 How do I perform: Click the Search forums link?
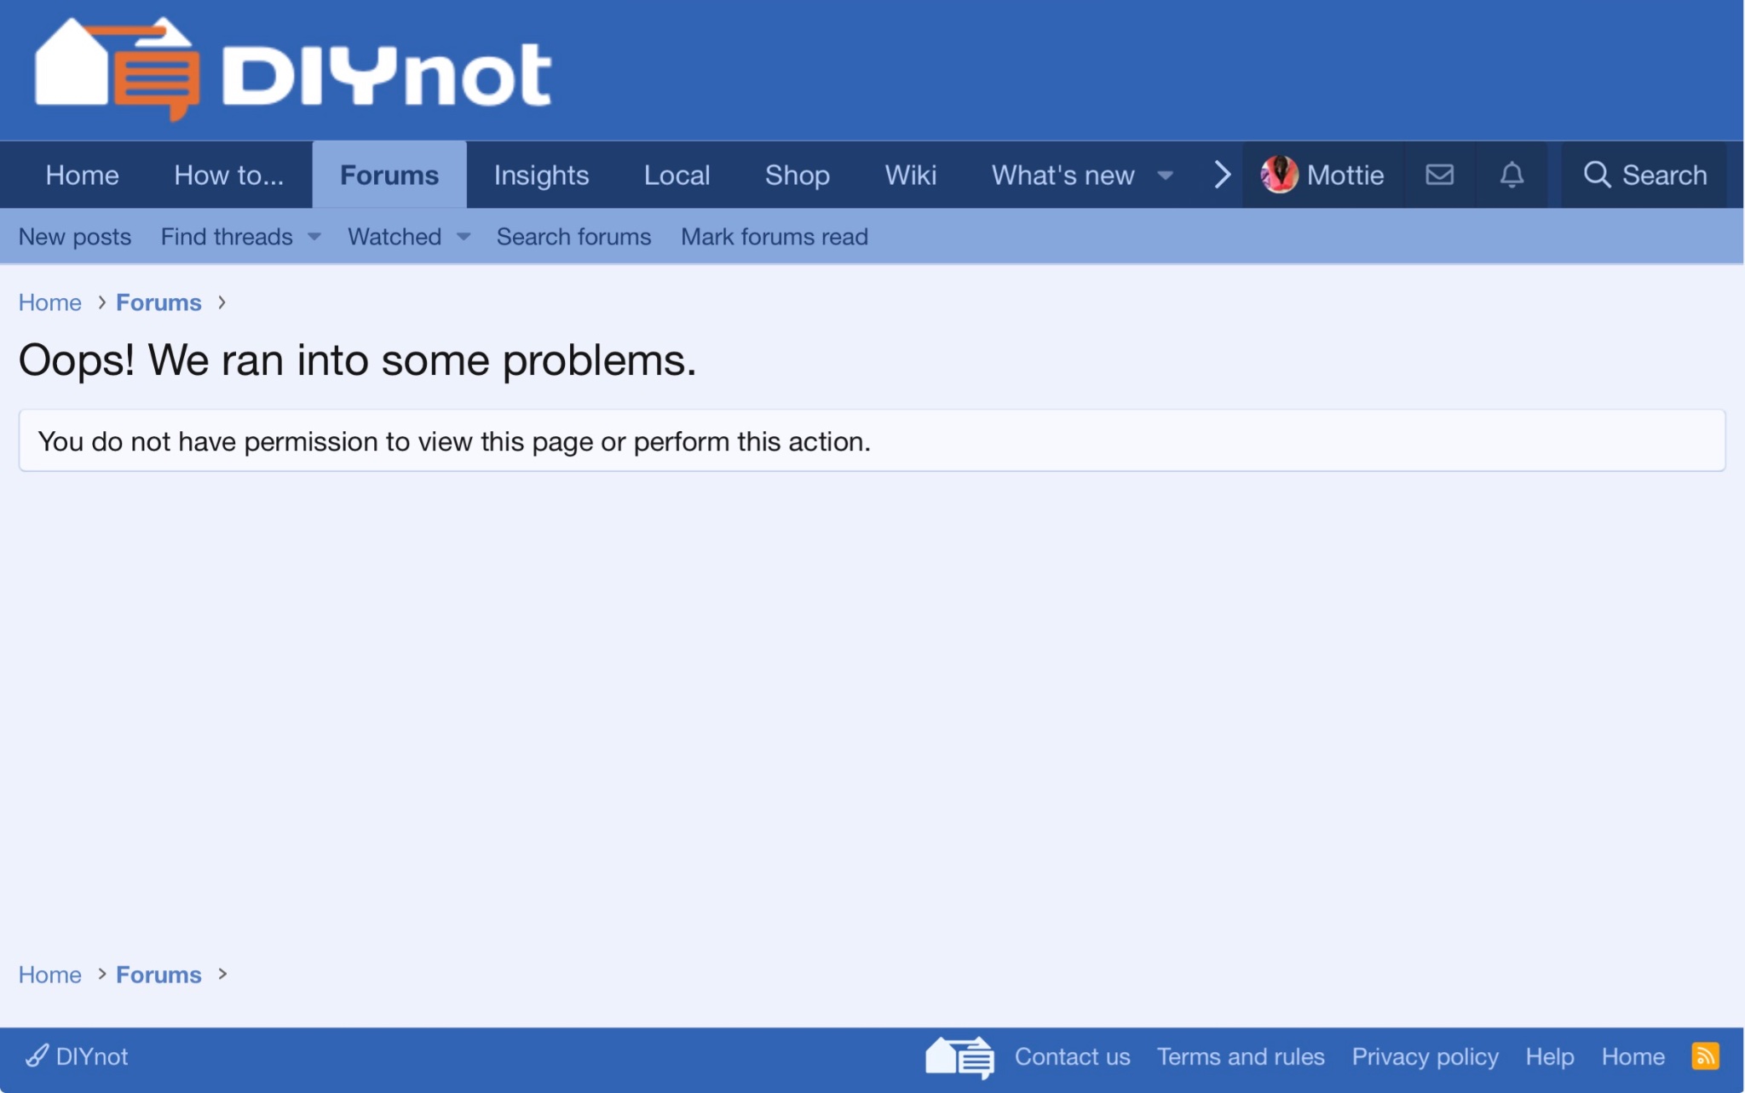[x=573, y=237]
